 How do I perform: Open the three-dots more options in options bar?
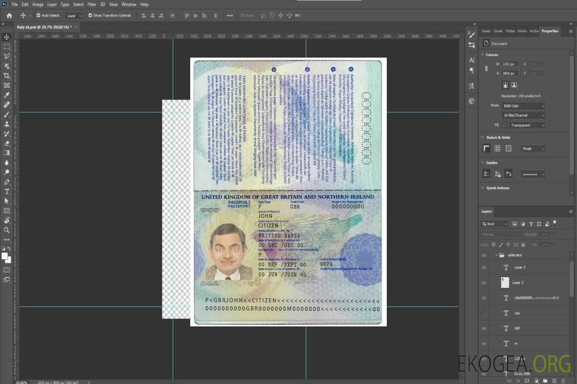tap(230, 15)
